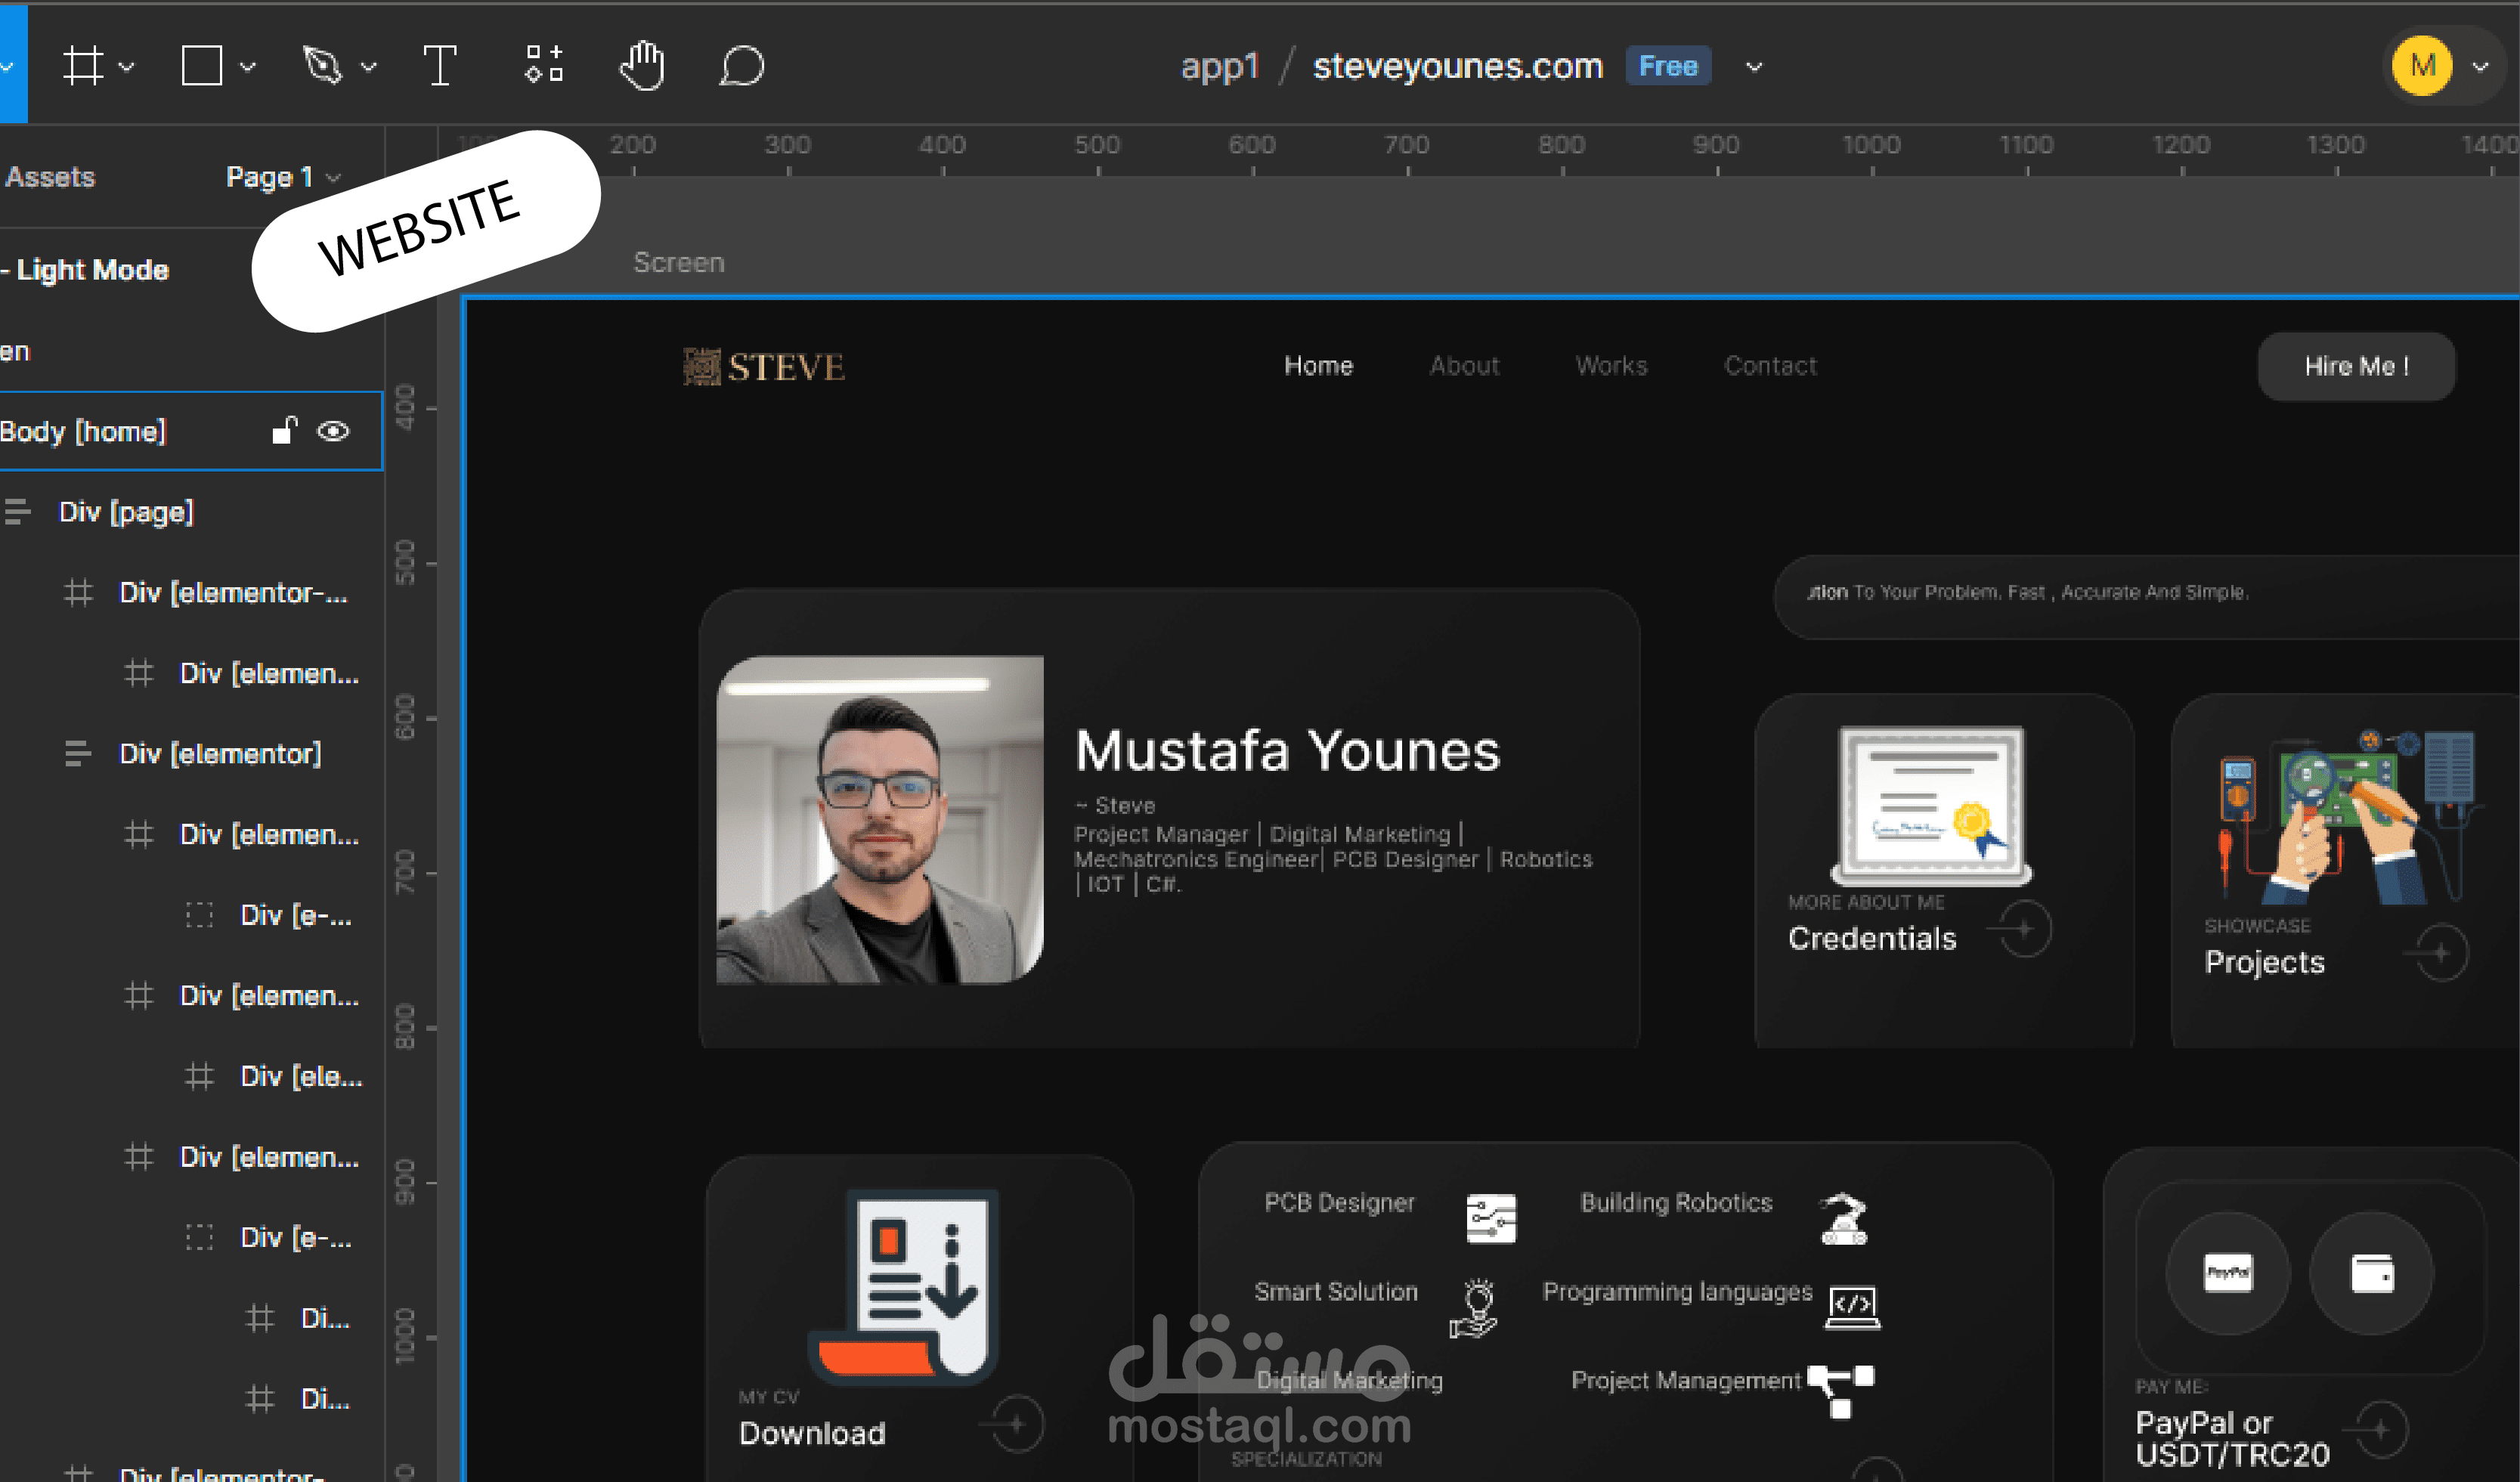
Task: Open file name options chevron
Action: [x=1754, y=67]
